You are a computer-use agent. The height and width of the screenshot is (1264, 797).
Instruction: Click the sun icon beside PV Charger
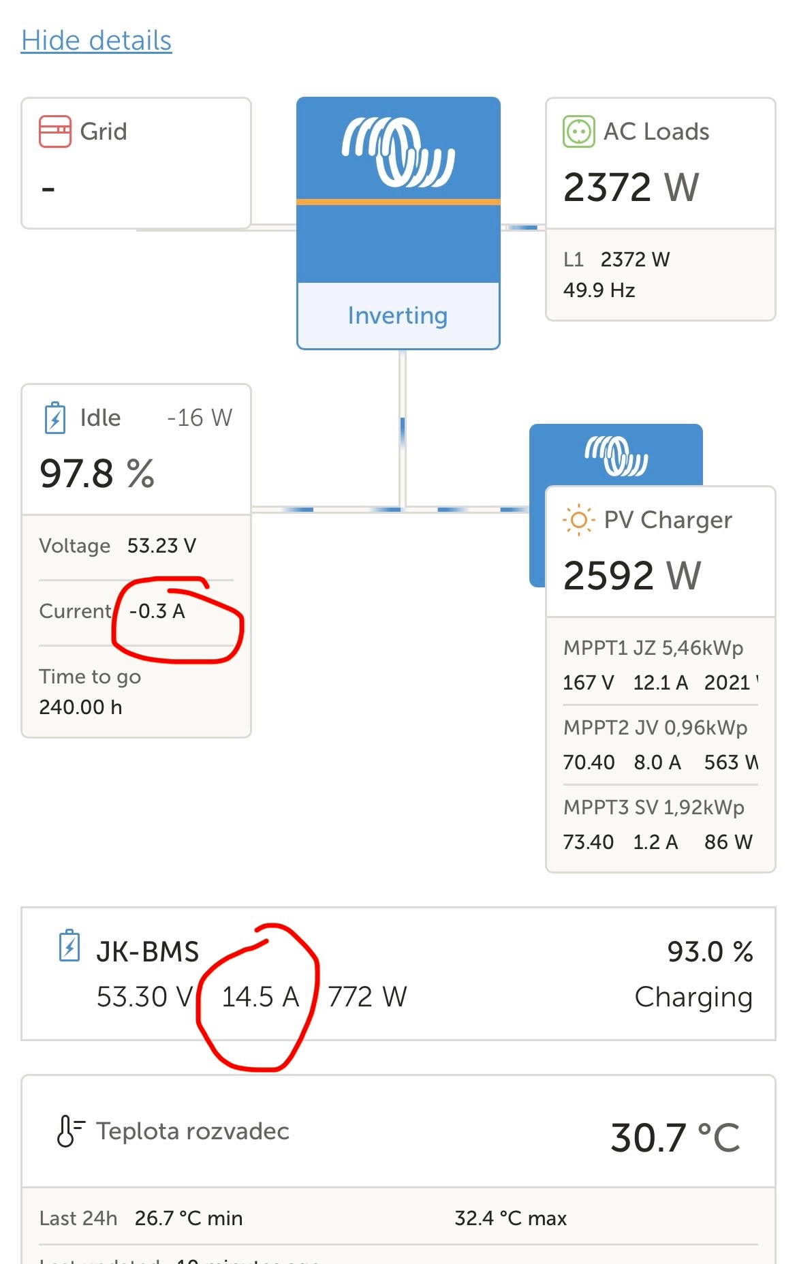578,521
